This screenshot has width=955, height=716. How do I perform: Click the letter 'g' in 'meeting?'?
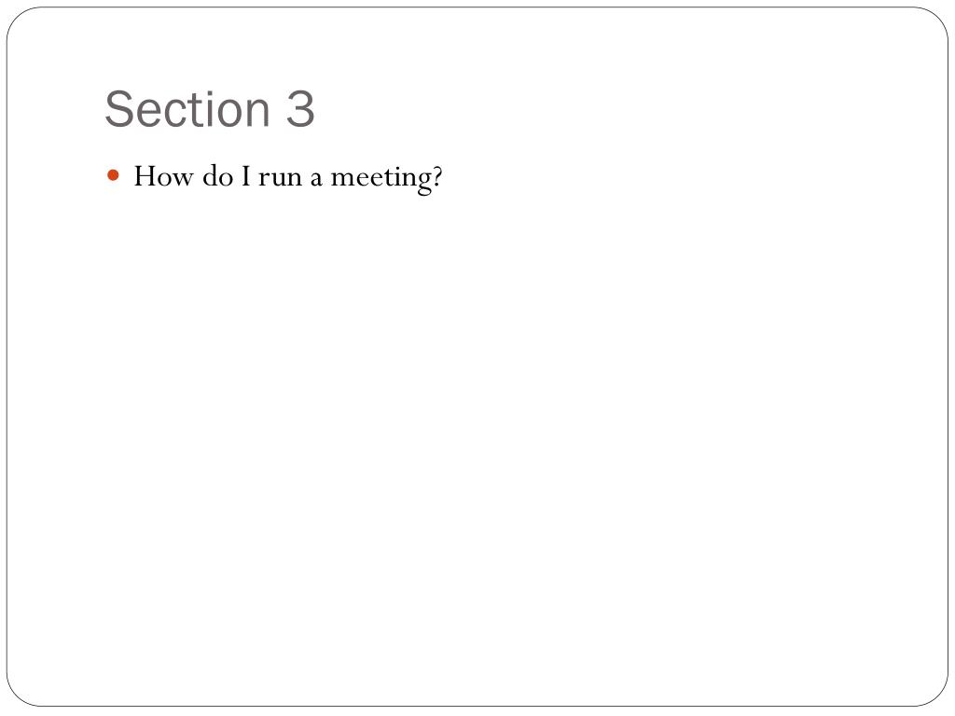(422, 183)
